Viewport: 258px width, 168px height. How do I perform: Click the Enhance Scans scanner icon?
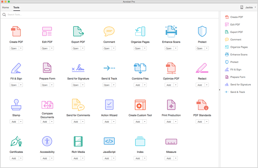point(171,31)
